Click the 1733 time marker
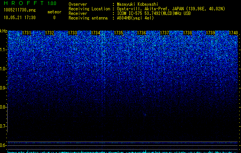This screenshot has width=241, height=153. click(x=72, y=33)
